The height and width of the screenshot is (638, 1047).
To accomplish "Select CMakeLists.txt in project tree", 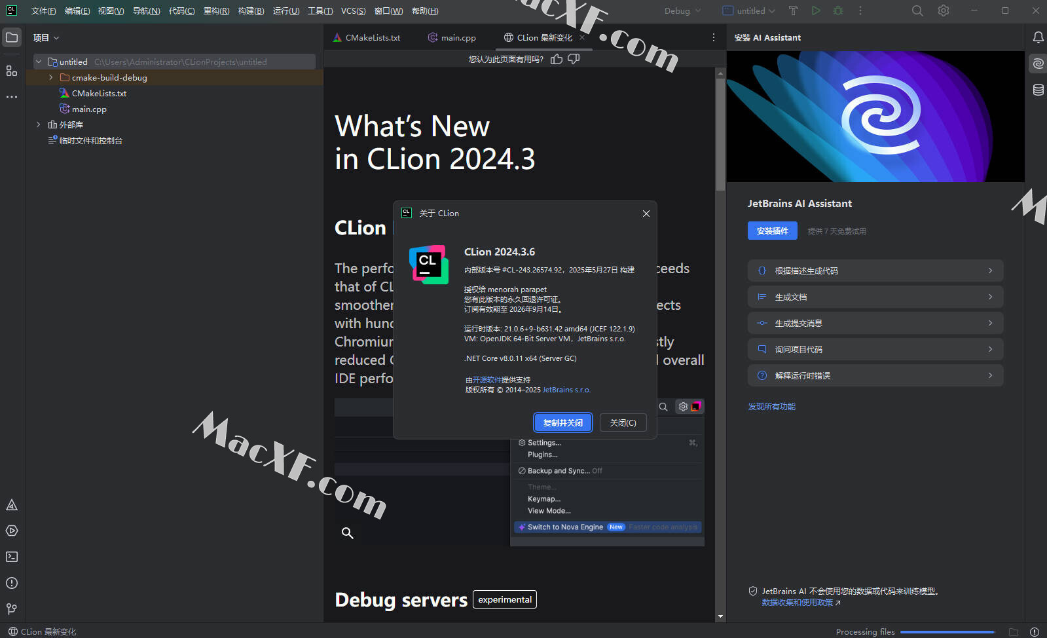I will tap(99, 93).
